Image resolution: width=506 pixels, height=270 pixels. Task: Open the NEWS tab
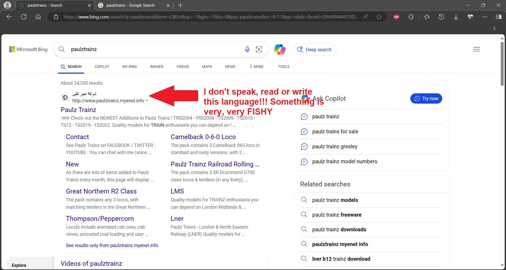(x=230, y=67)
